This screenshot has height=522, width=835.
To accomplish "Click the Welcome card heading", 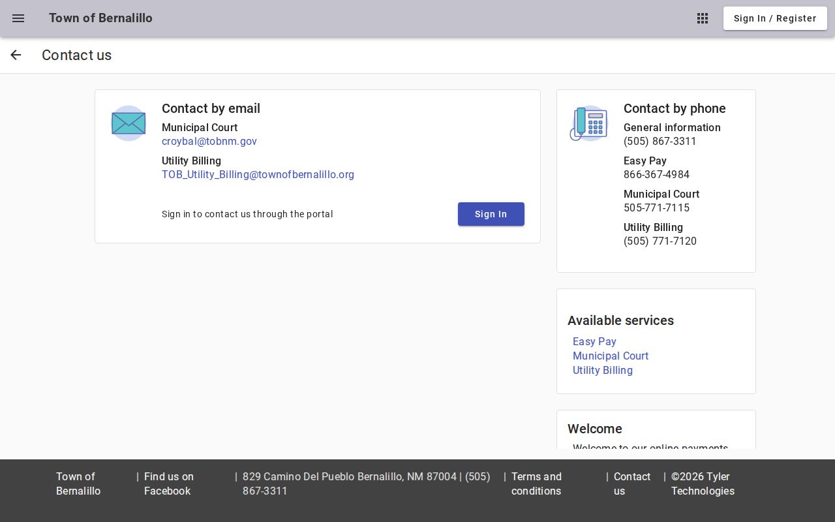I will click(595, 429).
